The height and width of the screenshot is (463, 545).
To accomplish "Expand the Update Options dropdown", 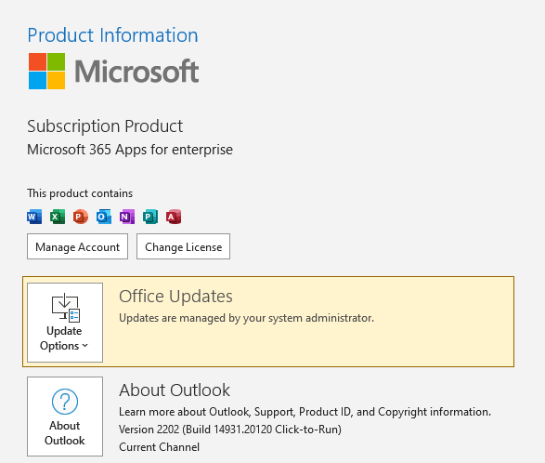I will coord(65,323).
